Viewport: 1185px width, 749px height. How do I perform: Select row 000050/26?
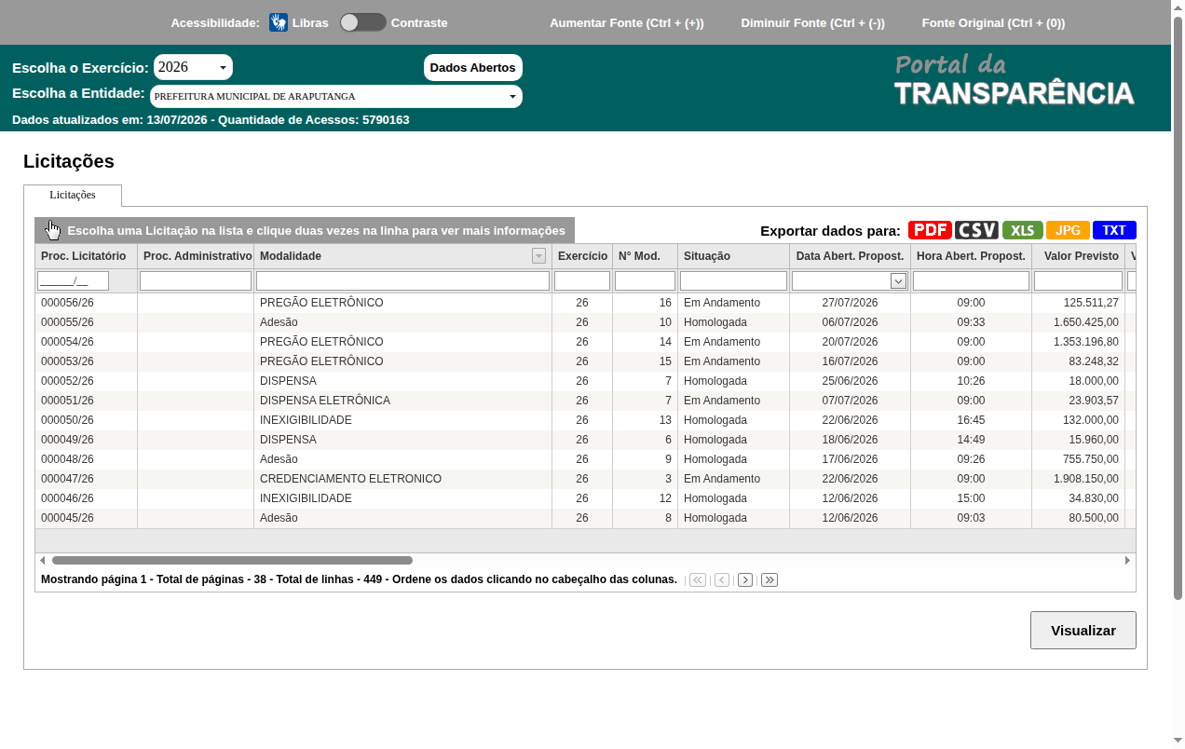585,420
